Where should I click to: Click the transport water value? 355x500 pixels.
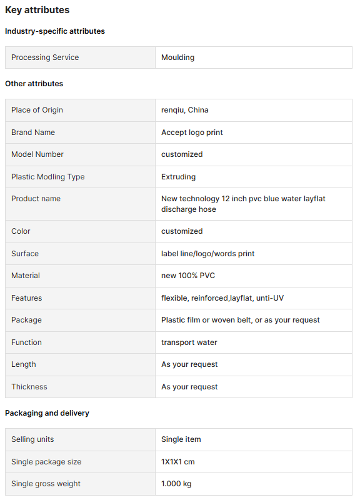click(189, 342)
